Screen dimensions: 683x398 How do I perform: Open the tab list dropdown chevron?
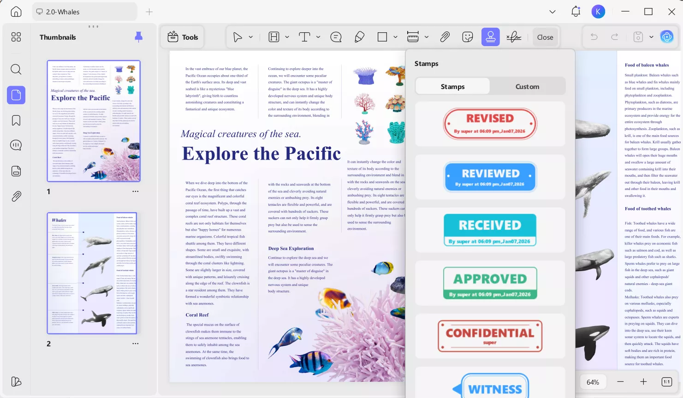[552, 12]
